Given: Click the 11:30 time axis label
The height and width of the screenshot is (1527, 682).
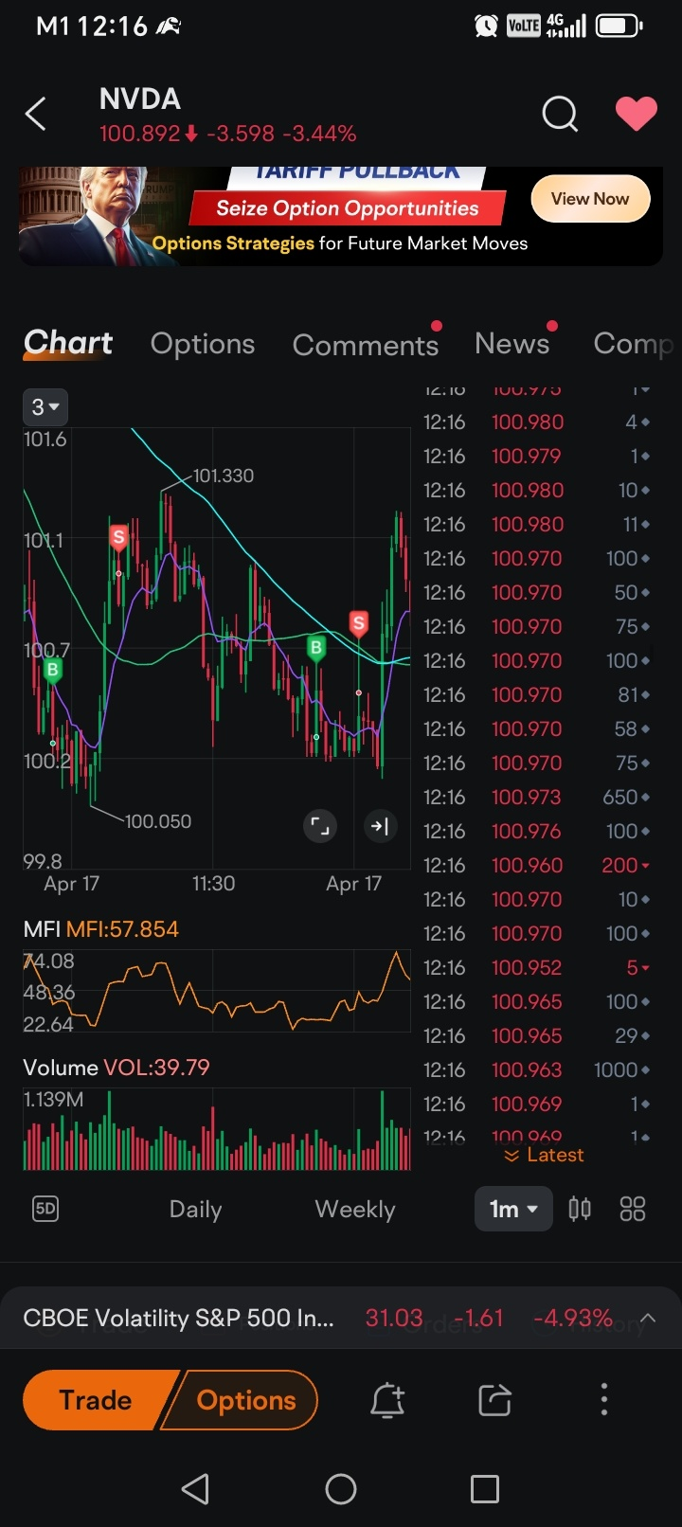Looking at the screenshot, I should 213,884.
